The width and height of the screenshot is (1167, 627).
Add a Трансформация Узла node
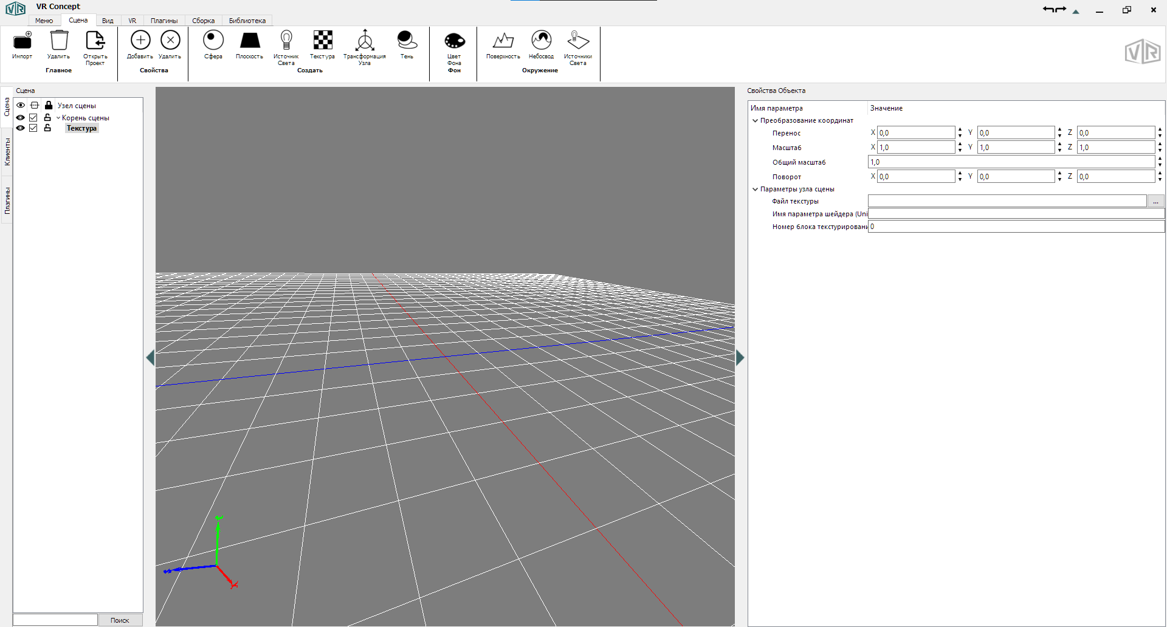point(365,40)
